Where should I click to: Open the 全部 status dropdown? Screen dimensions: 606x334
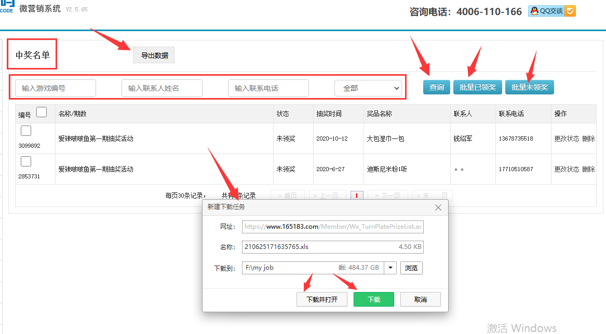(x=368, y=88)
